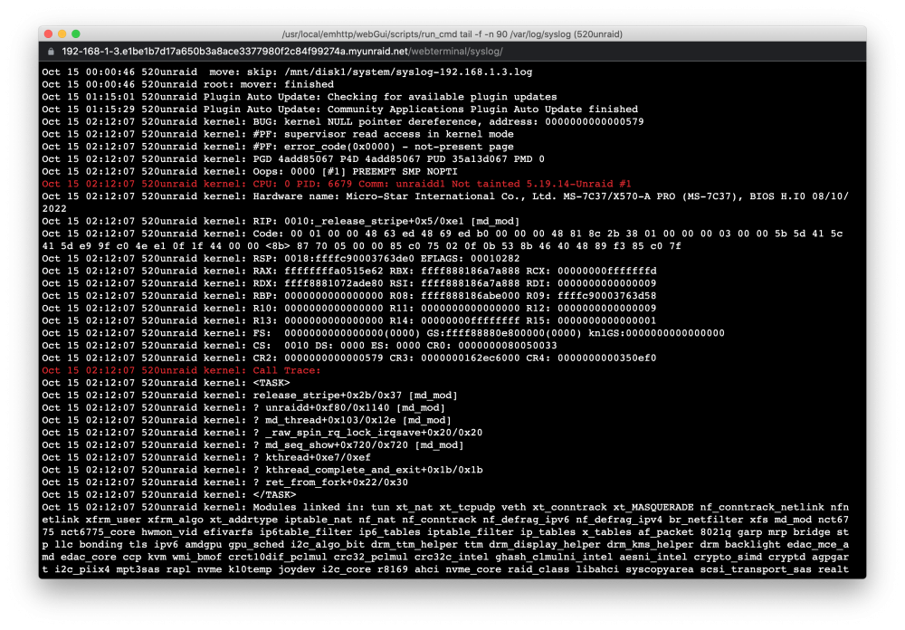Viewport: 905px width, 630px height.
Task: Click the 'PGD 4add85067 P4D' log line
Action: pos(293,158)
